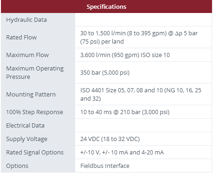Select the 24 VDC supply voltage value
The image size is (213, 173).
click(x=110, y=139)
